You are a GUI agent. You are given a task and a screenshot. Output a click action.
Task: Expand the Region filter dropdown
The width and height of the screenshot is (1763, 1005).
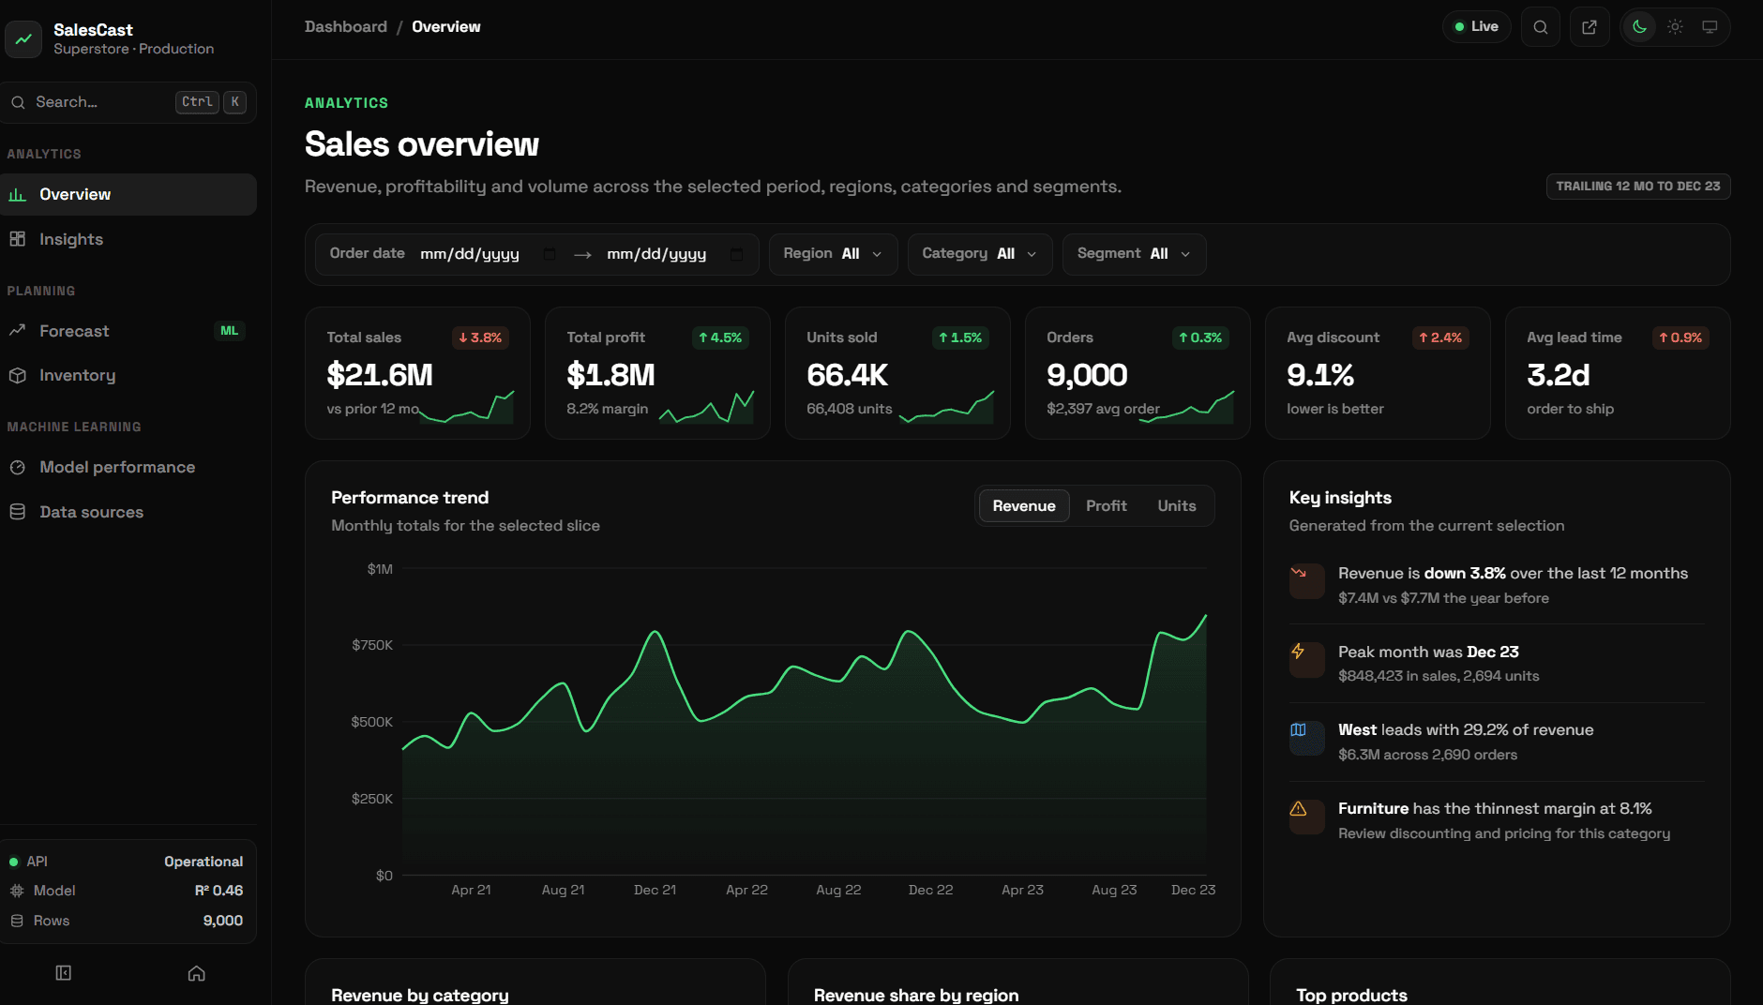click(x=833, y=254)
